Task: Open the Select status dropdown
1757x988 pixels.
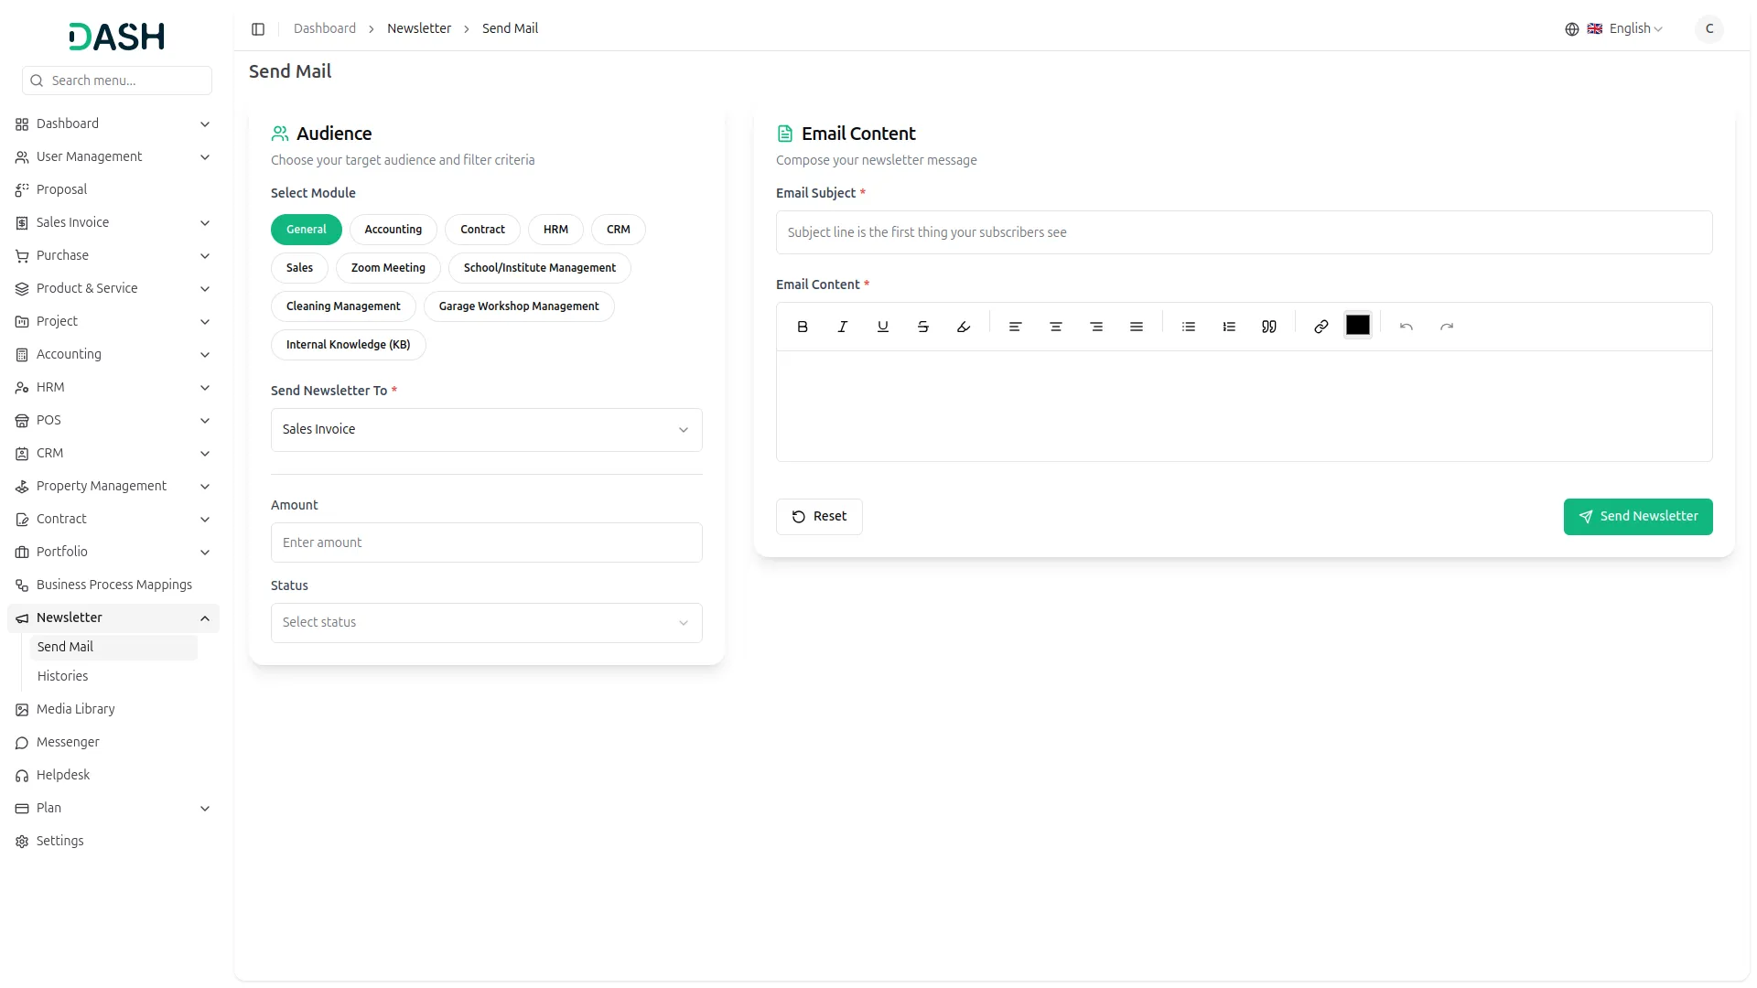Action: (x=487, y=623)
